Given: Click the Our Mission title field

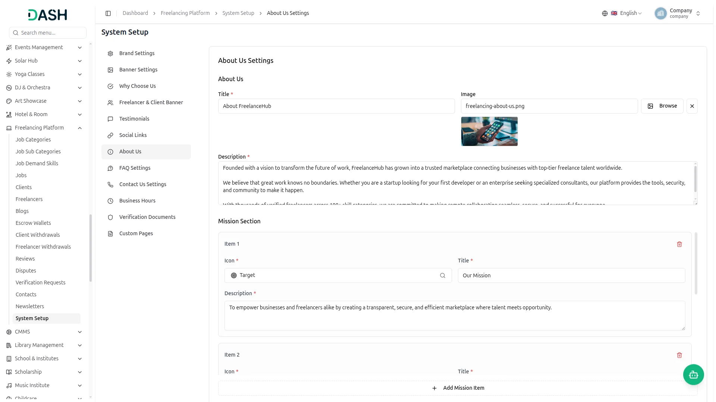Looking at the screenshot, I should (572, 275).
